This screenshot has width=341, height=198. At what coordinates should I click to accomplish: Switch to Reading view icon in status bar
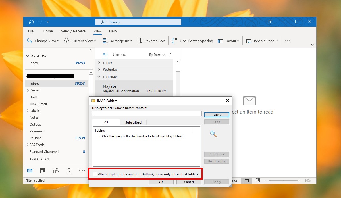click(x=258, y=180)
